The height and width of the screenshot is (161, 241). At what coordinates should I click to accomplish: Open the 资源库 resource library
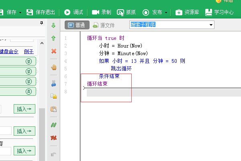[187, 12]
